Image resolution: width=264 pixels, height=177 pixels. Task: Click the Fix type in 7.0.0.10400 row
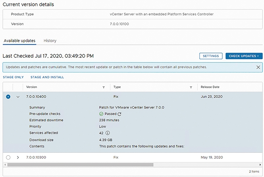(116, 97)
